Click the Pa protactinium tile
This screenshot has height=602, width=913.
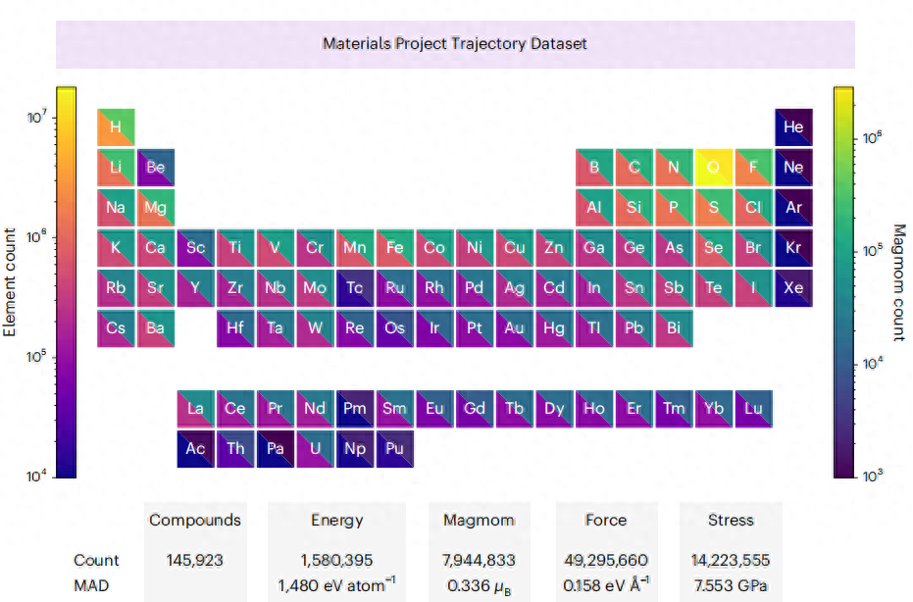tap(276, 449)
